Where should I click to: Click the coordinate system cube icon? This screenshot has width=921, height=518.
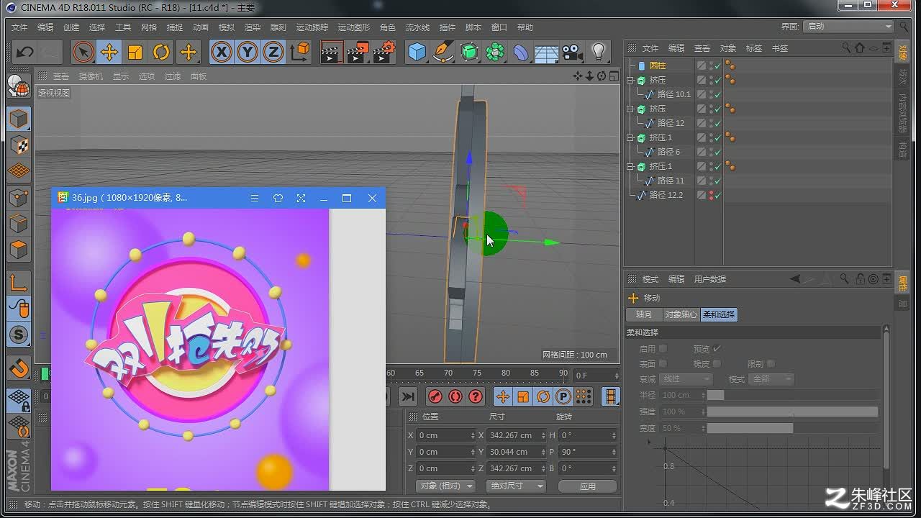299,52
